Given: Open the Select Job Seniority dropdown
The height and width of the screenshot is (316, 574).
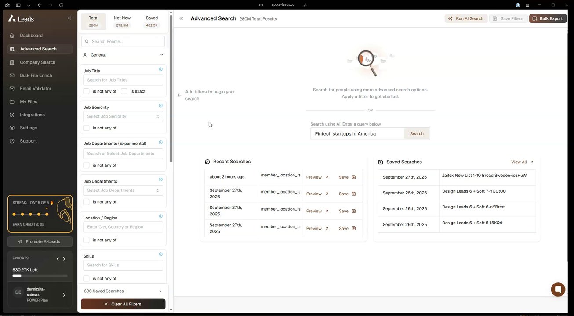Looking at the screenshot, I should point(123,116).
